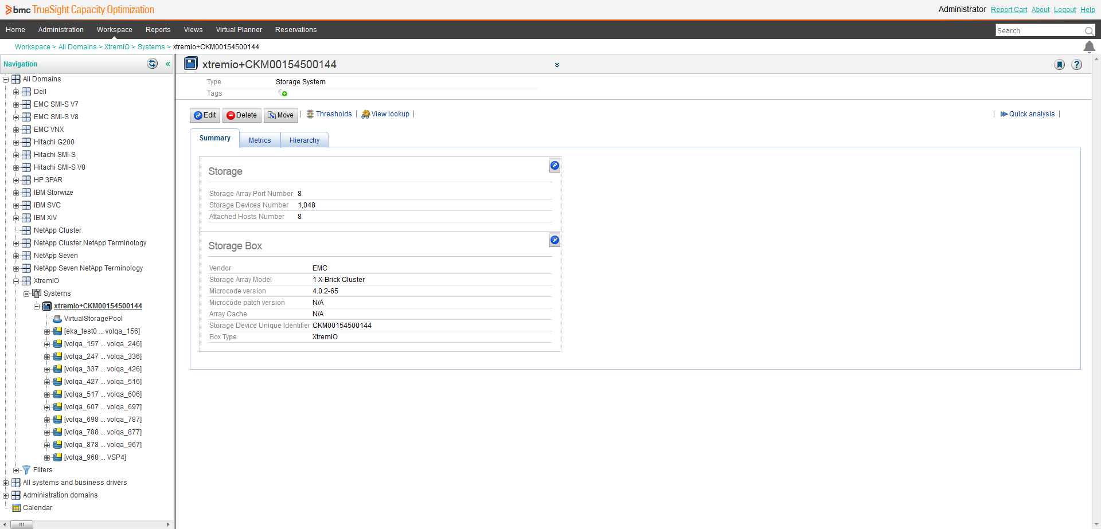Click the bmc logo icon

coord(17,10)
